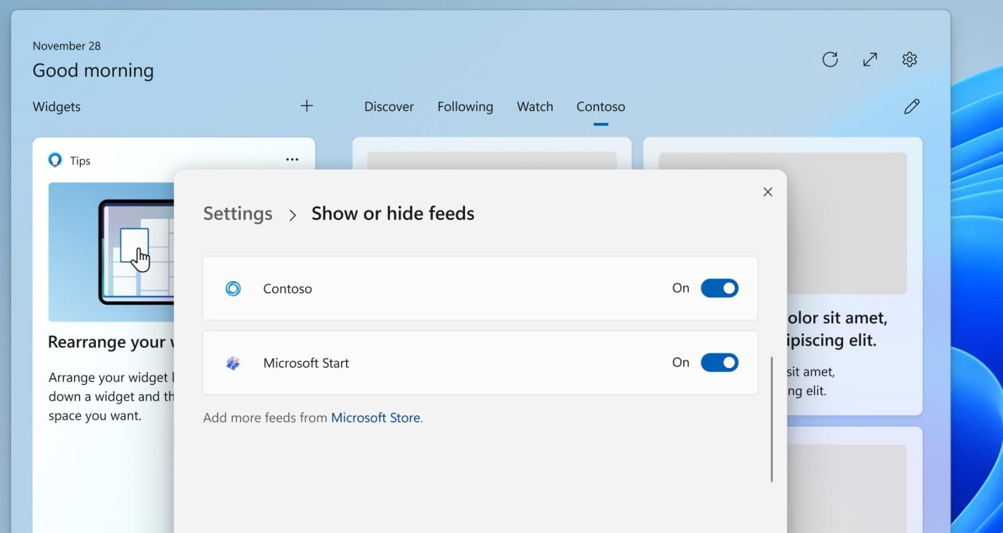
Task: Click the Tips widget lightbulb icon
Action: click(x=55, y=161)
